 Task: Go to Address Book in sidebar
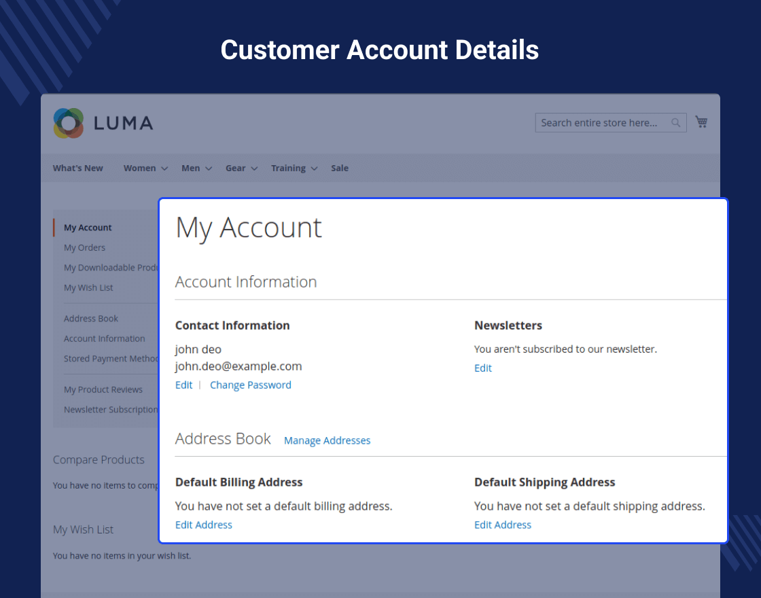(x=91, y=319)
